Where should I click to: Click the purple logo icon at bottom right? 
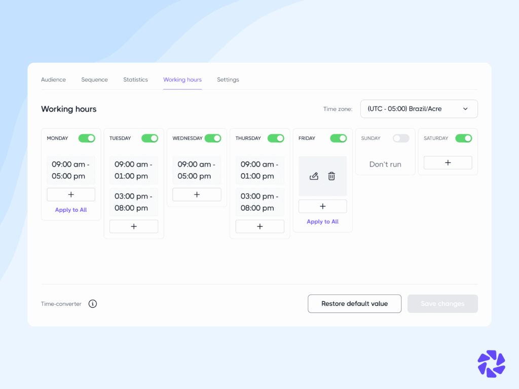(x=491, y=364)
